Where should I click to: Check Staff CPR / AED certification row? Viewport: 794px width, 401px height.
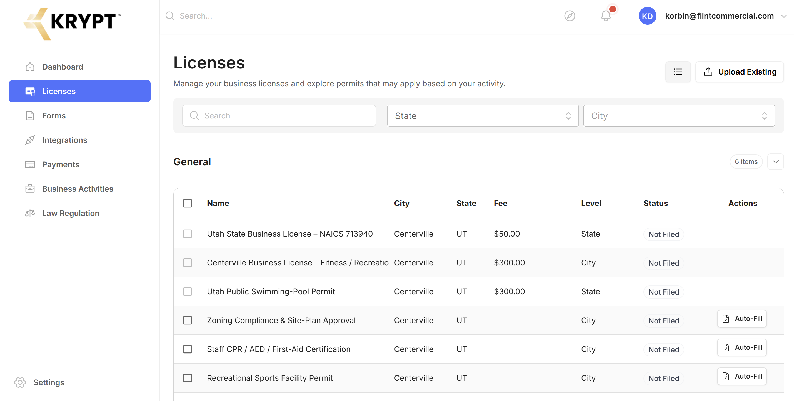pyautogui.click(x=188, y=349)
